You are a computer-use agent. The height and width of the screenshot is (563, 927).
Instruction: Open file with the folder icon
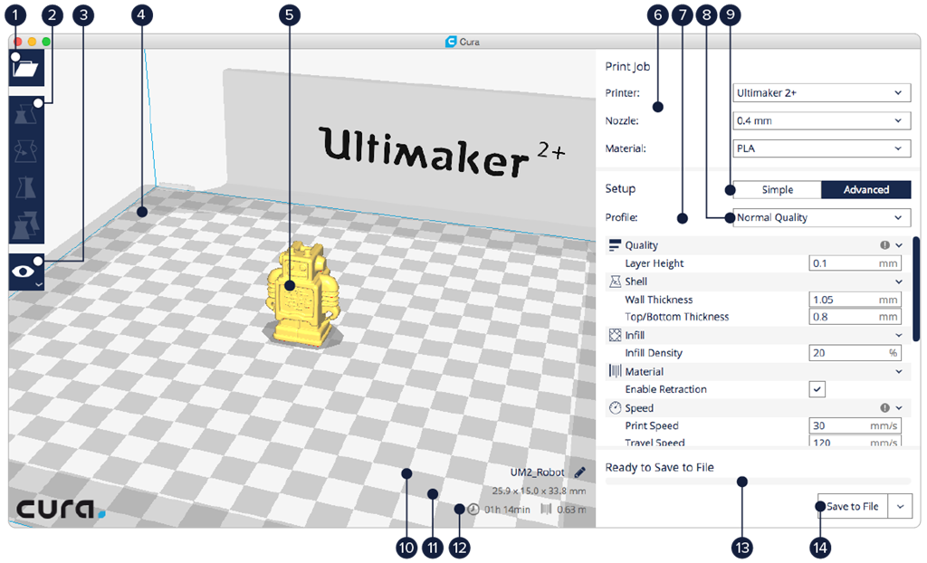coord(26,68)
